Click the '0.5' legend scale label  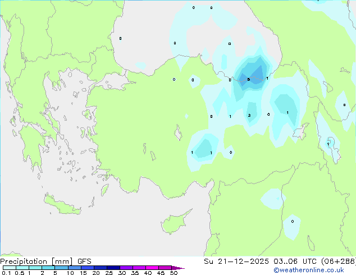click(x=20, y=273)
